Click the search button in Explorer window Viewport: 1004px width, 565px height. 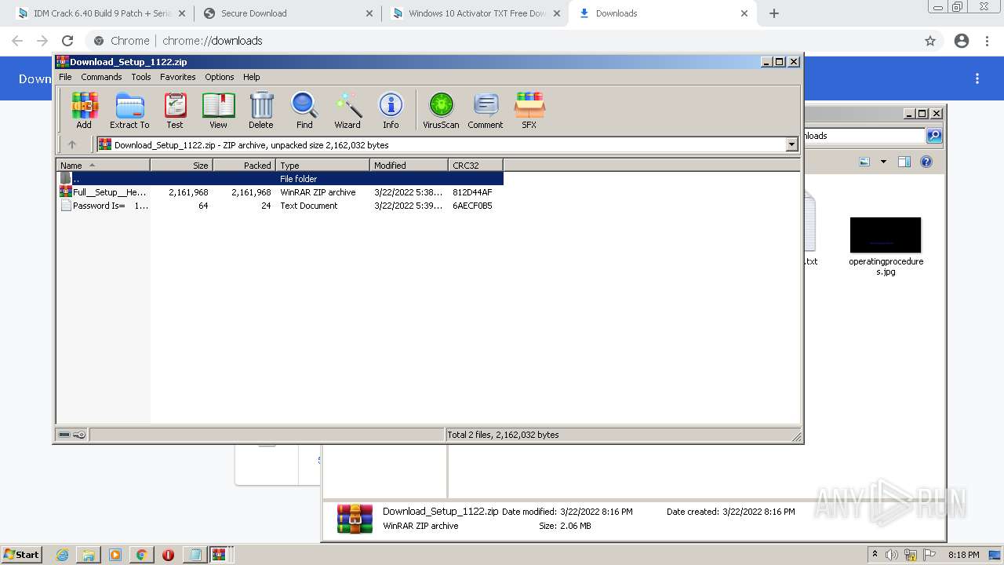pos(934,136)
